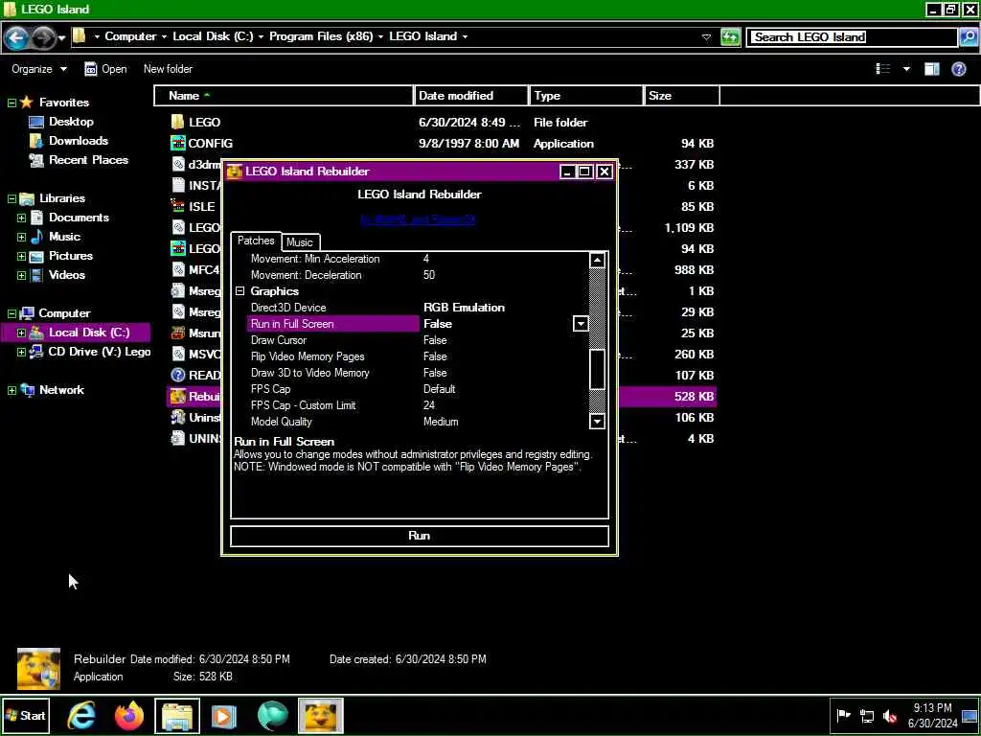Select the READ help file icon

click(177, 375)
